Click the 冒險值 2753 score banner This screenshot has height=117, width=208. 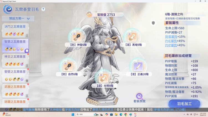pyautogui.click(x=106, y=15)
